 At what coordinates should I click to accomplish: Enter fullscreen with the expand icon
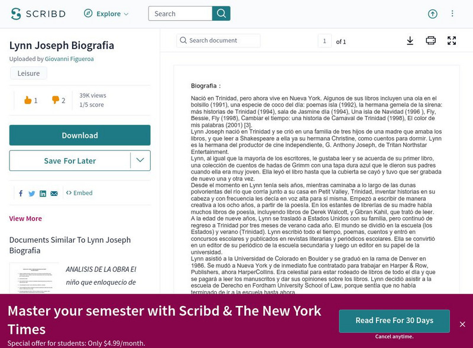tap(452, 41)
